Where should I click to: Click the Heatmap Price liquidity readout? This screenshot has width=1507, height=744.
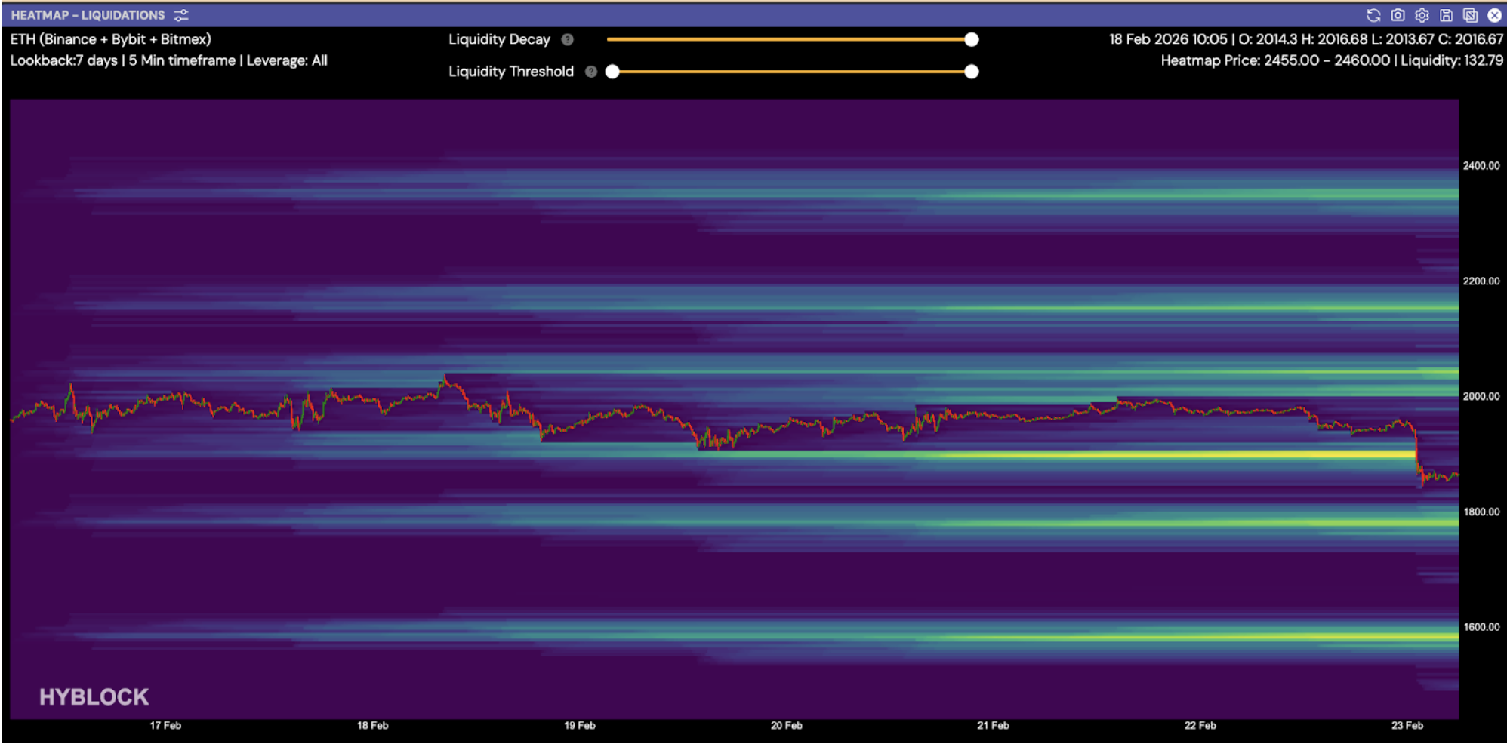[x=1332, y=60]
